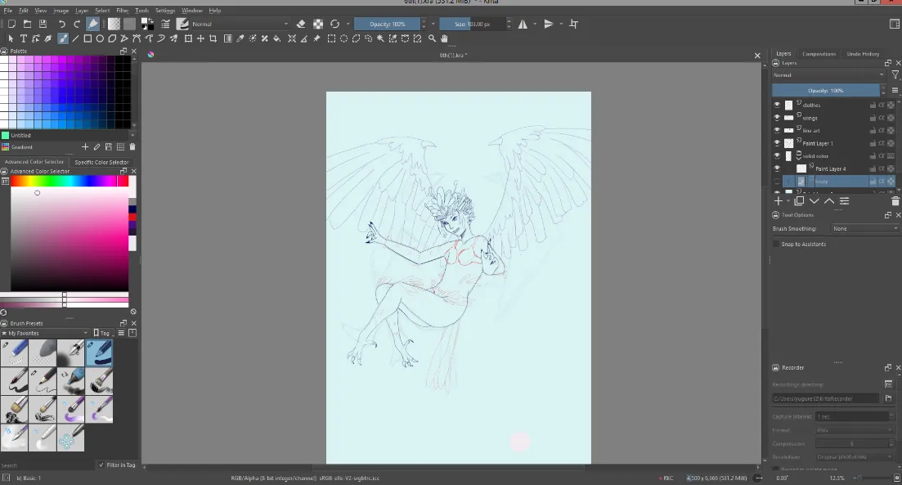Open a file with folder icon
Screen dimensions: 902x485
click(27, 24)
